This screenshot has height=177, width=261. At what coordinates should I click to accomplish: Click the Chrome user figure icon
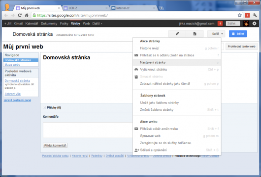point(7,7)
